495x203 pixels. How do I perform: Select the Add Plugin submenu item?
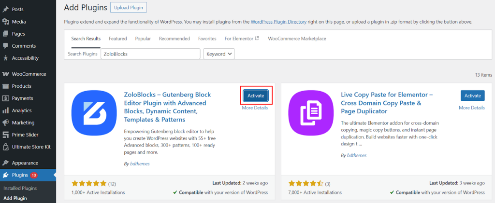point(15,198)
